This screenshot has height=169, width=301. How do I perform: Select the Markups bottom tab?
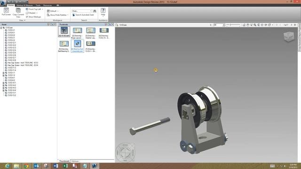75,161
